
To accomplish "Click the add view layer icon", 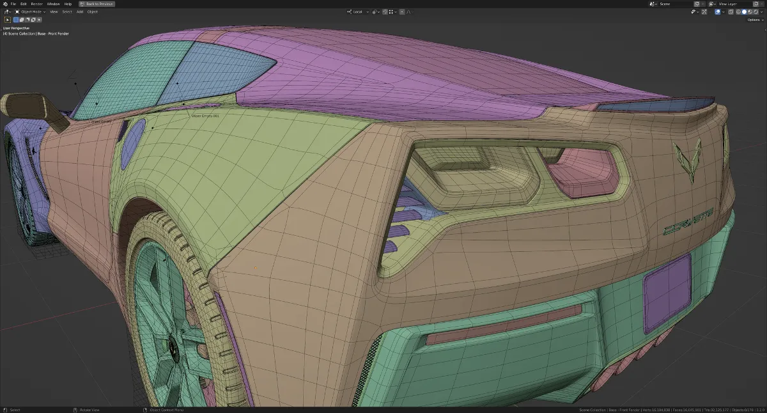I will (754, 4).
